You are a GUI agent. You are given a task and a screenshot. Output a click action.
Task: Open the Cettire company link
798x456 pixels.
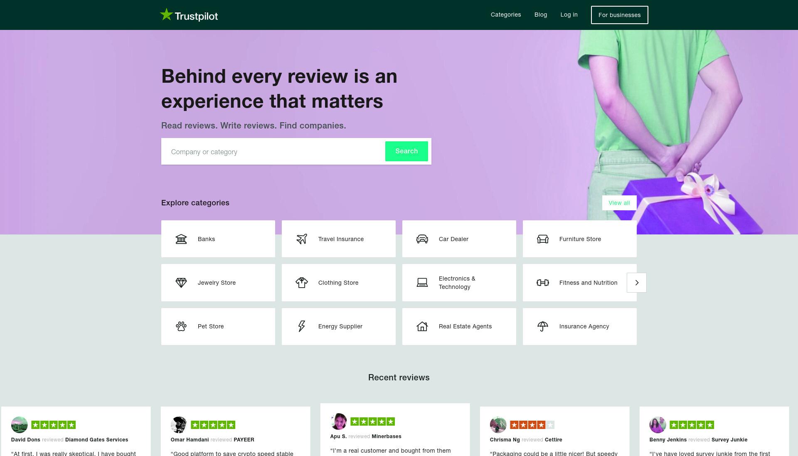coord(553,440)
